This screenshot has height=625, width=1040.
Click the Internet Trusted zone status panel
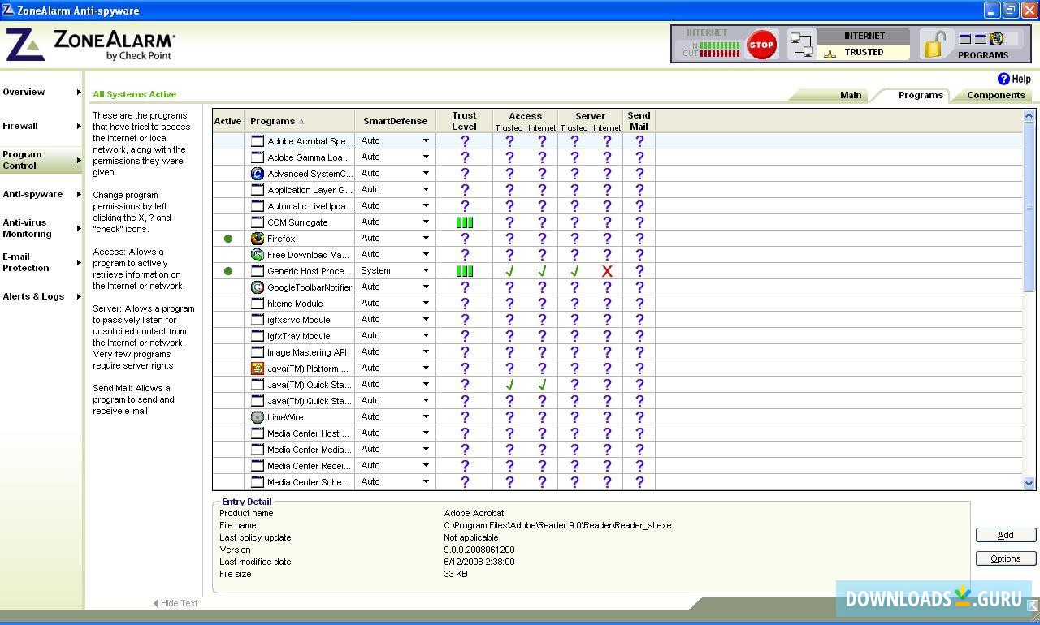point(864,45)
